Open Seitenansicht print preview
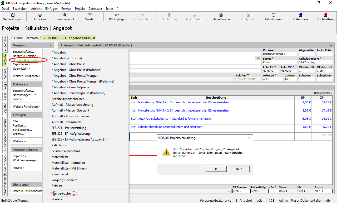 click(x=65, y=15)
